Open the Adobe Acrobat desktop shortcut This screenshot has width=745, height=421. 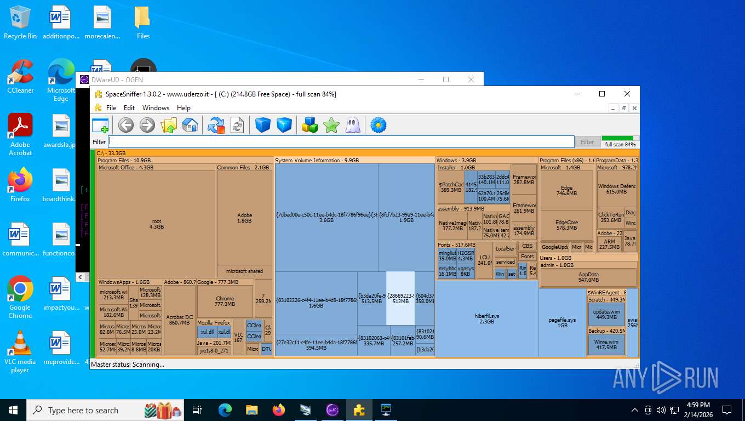(x=20, y=135)
